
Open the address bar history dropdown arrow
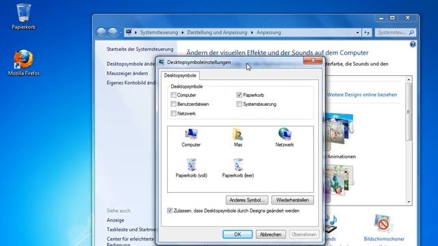click(357, 33)
